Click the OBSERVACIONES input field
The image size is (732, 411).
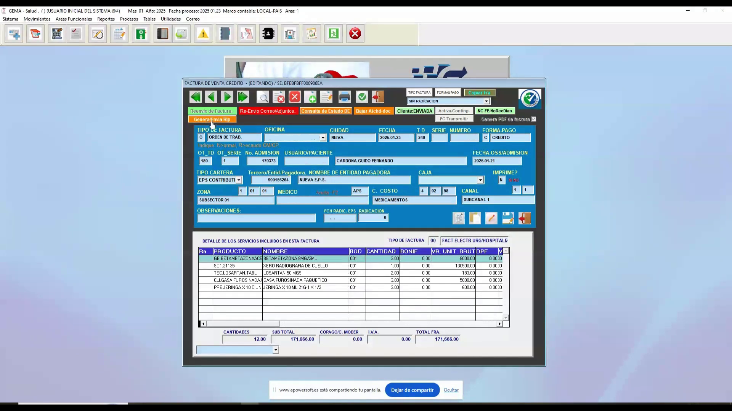256,218
